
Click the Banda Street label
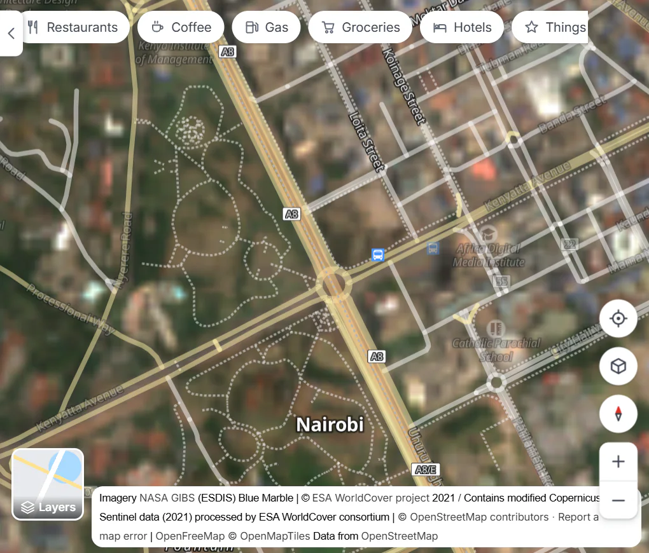[x=572, y=114]
